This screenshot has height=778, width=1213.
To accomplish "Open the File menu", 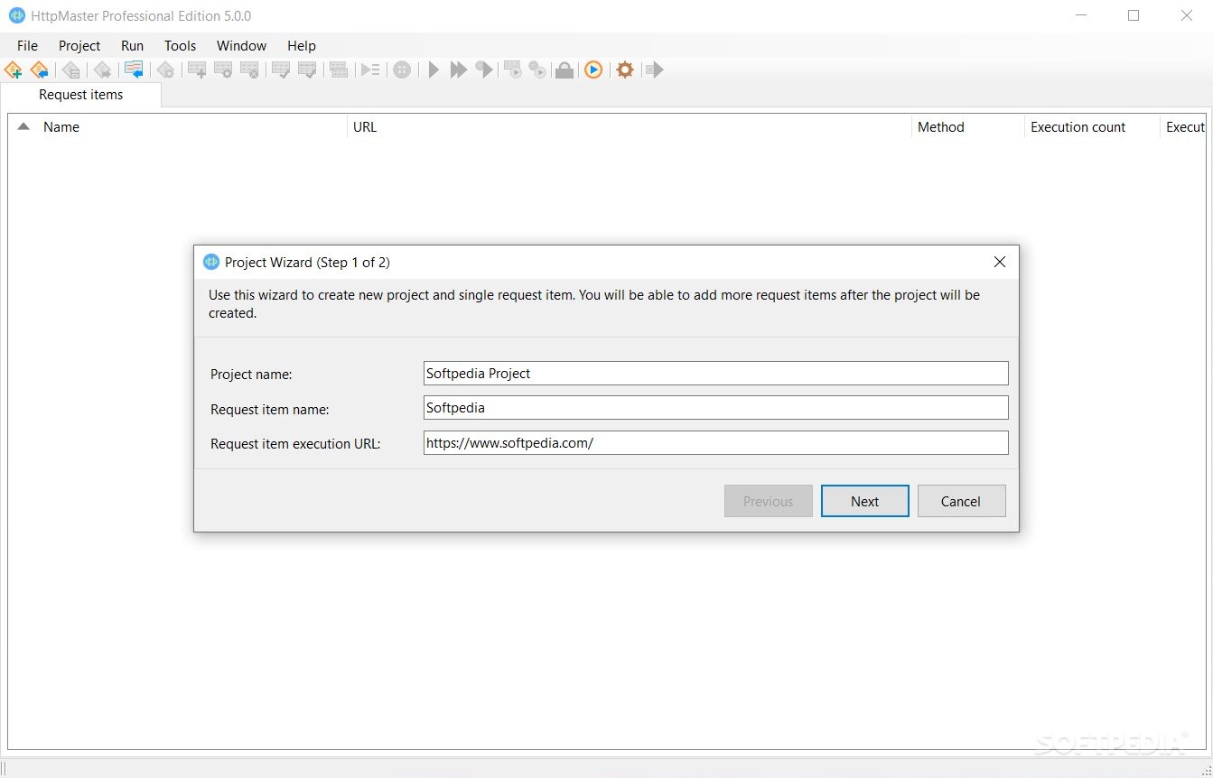I will click(x=27, y=45).
